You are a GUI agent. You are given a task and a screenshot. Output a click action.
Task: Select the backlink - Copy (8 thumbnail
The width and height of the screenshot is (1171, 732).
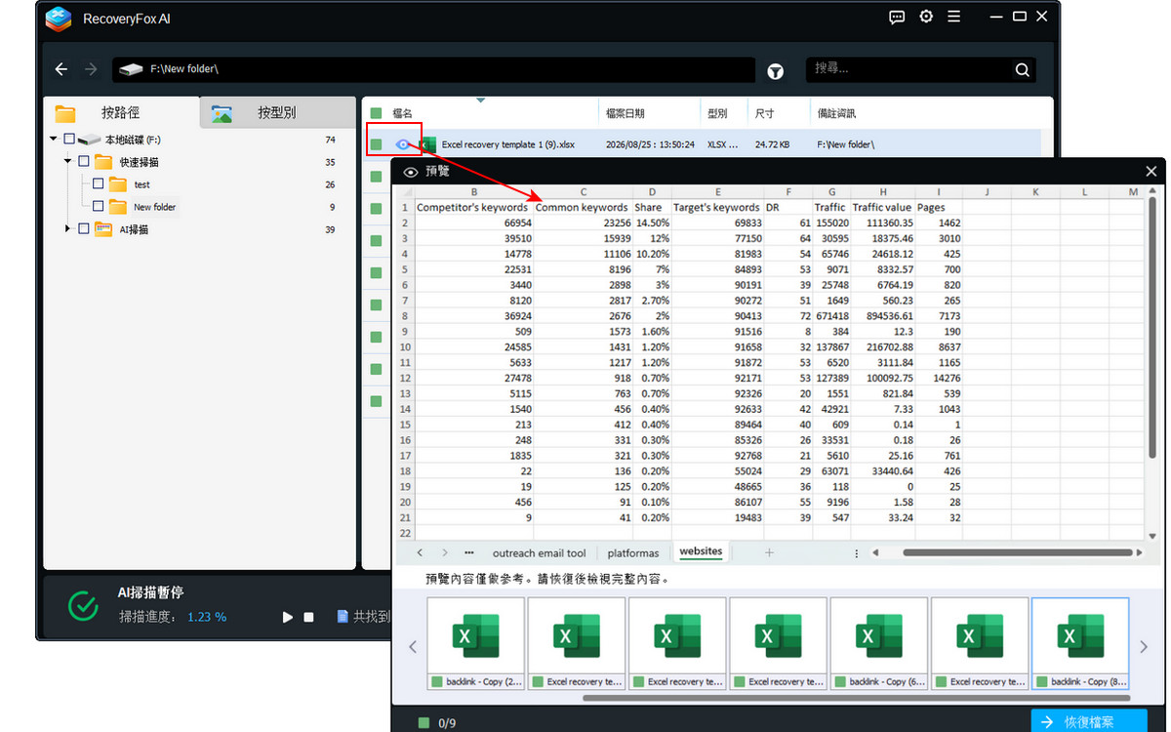tap(1080, 643)
